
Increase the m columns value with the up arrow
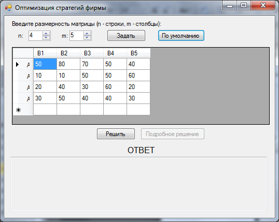[87, 34]
